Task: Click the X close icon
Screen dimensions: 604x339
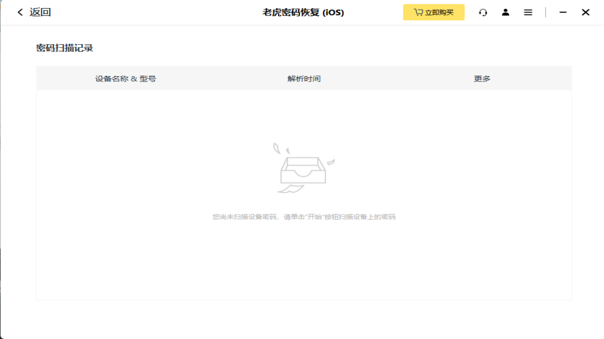Action: (x=586, y=12)
